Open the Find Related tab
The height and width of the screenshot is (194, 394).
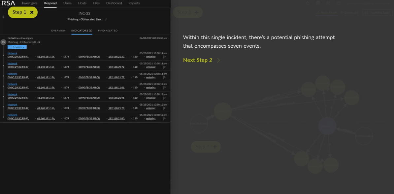coord(108,31)
